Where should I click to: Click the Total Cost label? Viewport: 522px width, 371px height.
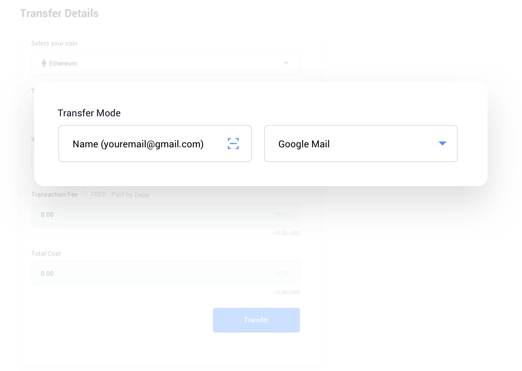tap(46, 253)
